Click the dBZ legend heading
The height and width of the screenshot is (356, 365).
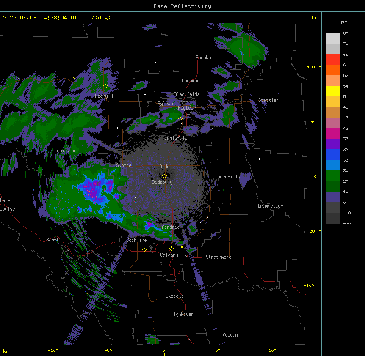[343, 22]
